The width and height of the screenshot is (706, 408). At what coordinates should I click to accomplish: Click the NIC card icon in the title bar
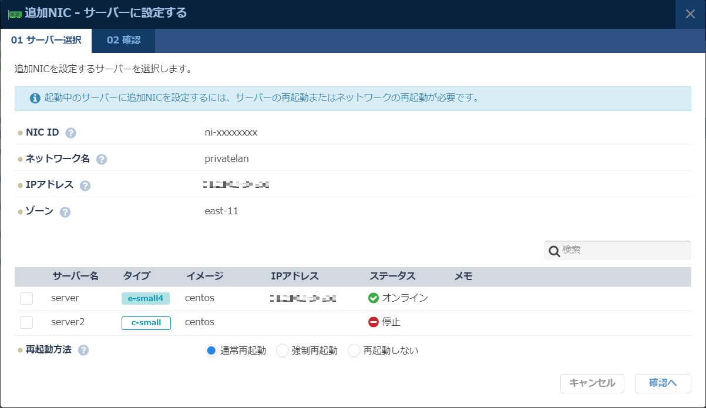[x=15, y=14]
